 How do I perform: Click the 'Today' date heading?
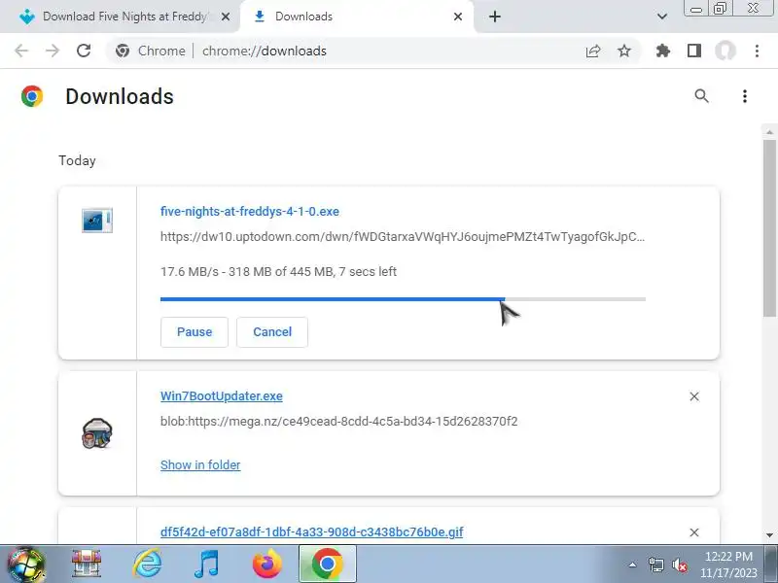point(77,160)
